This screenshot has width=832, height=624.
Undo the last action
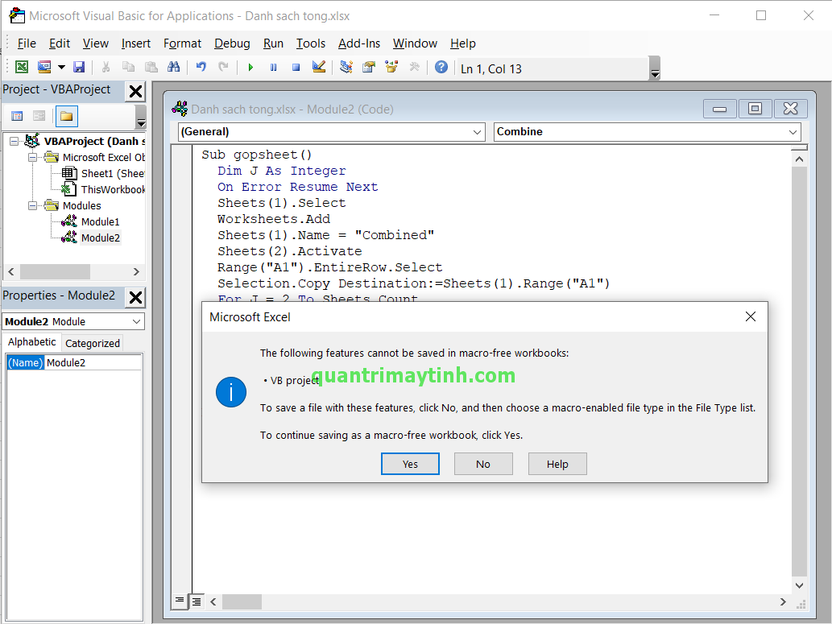201,67
